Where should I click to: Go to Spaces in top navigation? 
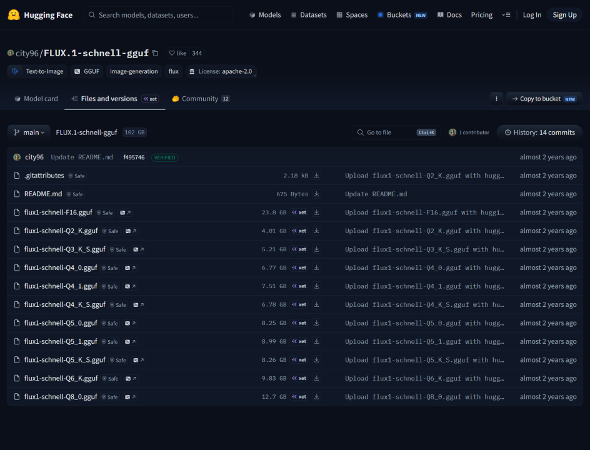tap(352, 15)
